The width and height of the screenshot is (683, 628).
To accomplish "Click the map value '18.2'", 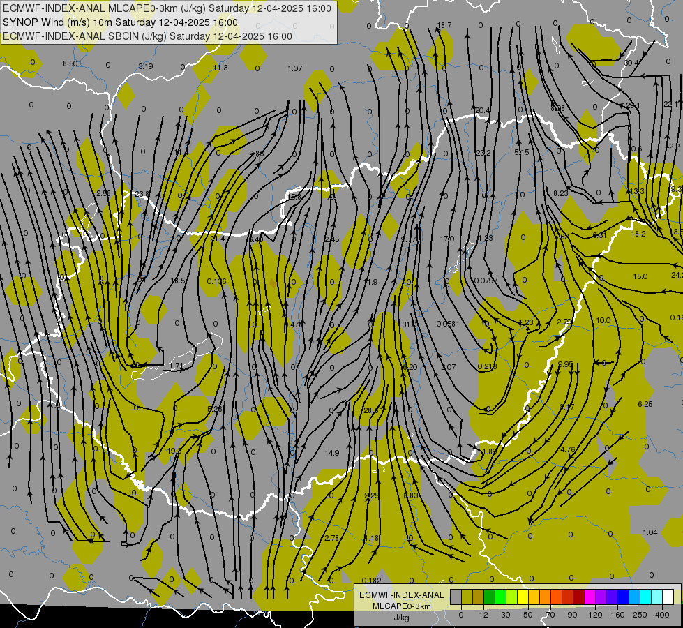I will coord(638,234).
